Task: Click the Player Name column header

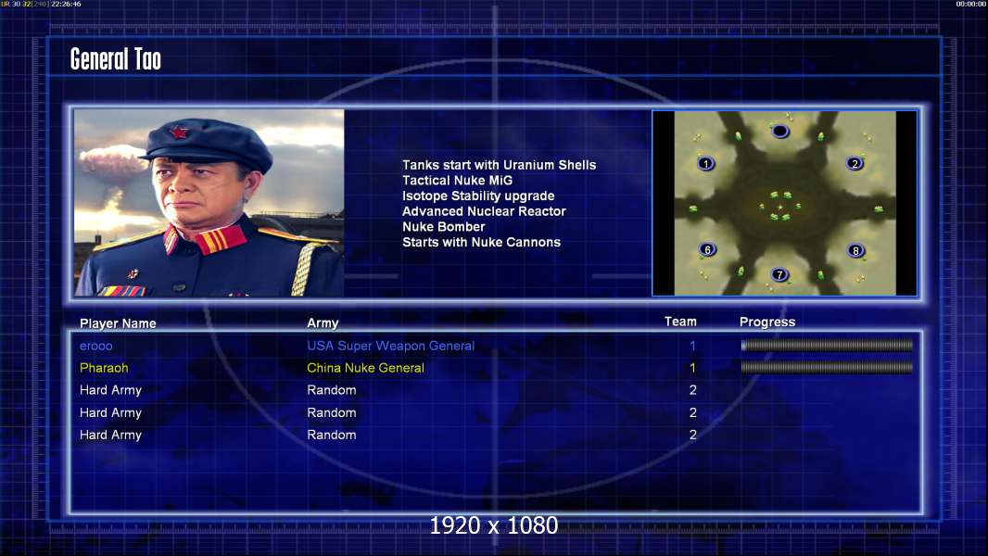Action: 118,323
